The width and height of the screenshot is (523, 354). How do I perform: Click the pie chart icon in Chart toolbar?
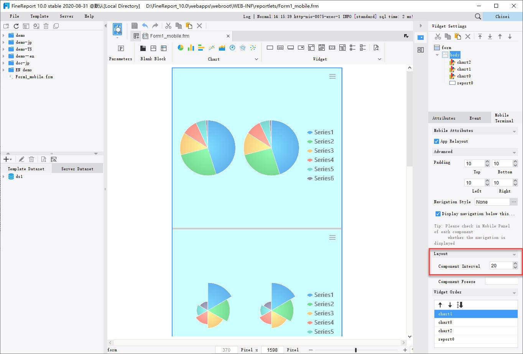tap(181, 48)
